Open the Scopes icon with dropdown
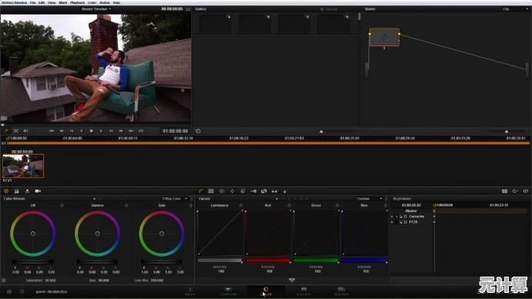The height and width of the screenshot is (299, 532). coord(515,191)
